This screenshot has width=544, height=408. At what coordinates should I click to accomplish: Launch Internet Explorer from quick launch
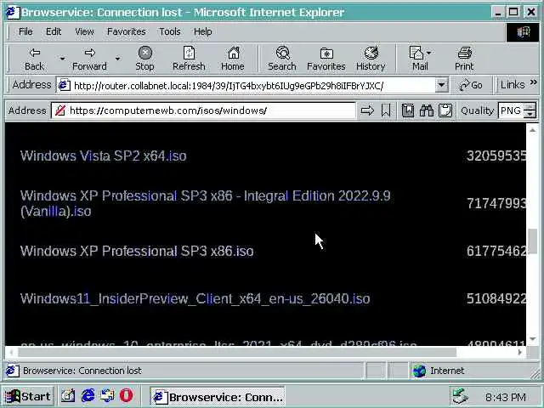(x=88, y=396)
